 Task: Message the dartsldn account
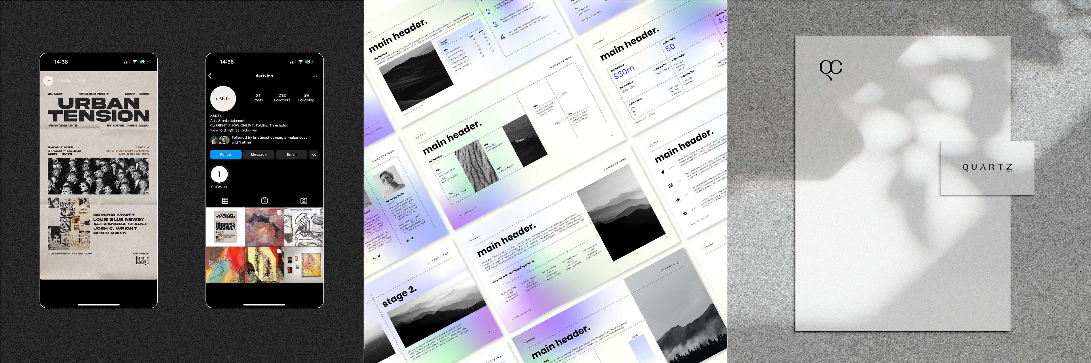click(x=259, y=155)
